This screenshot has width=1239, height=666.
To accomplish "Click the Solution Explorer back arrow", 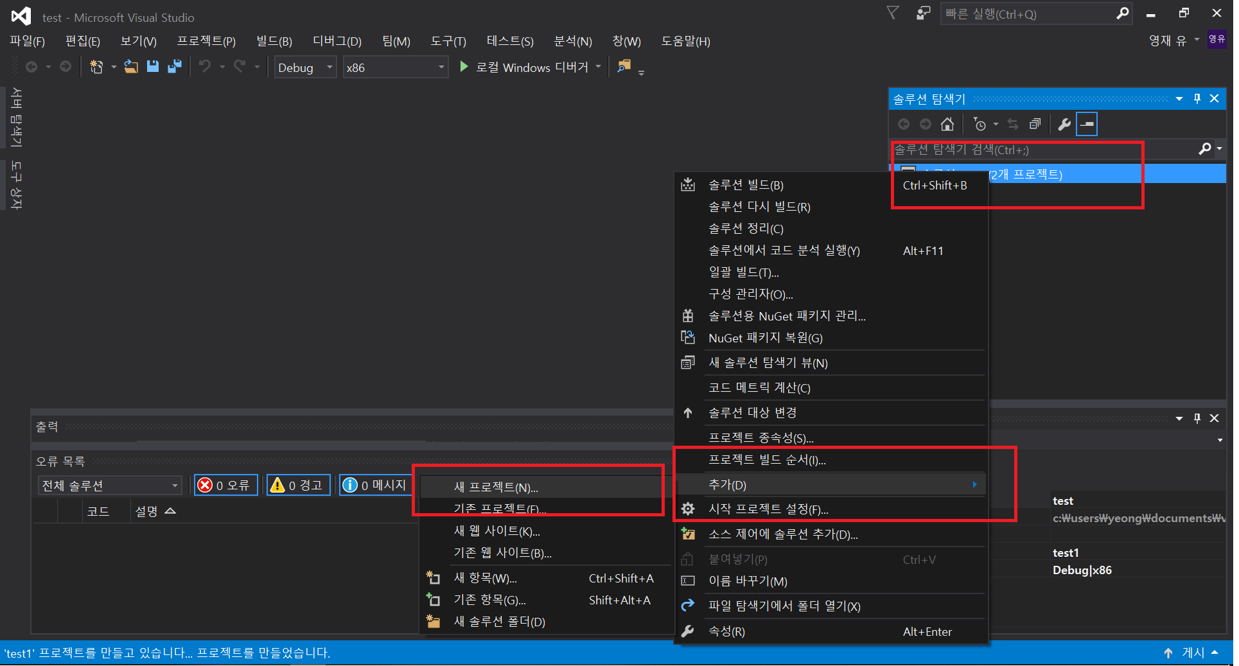I will [x=904, y=125].
